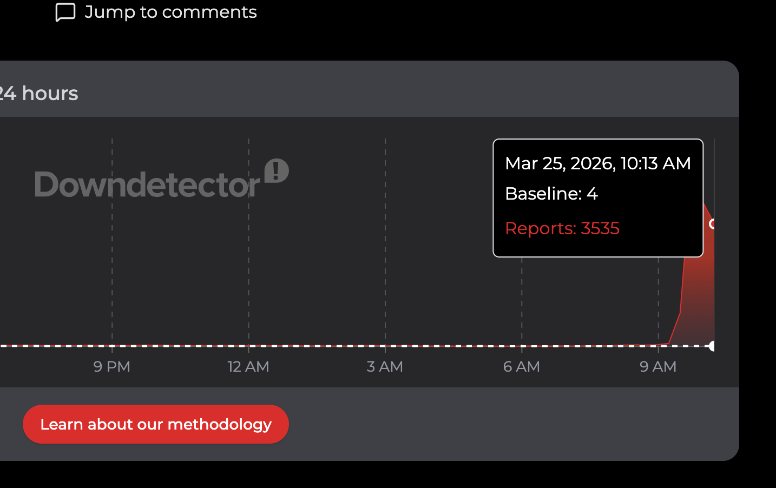Click the 3 AM axis label
Viewport: 776px width, 488px height.
(x=384, y=366)
